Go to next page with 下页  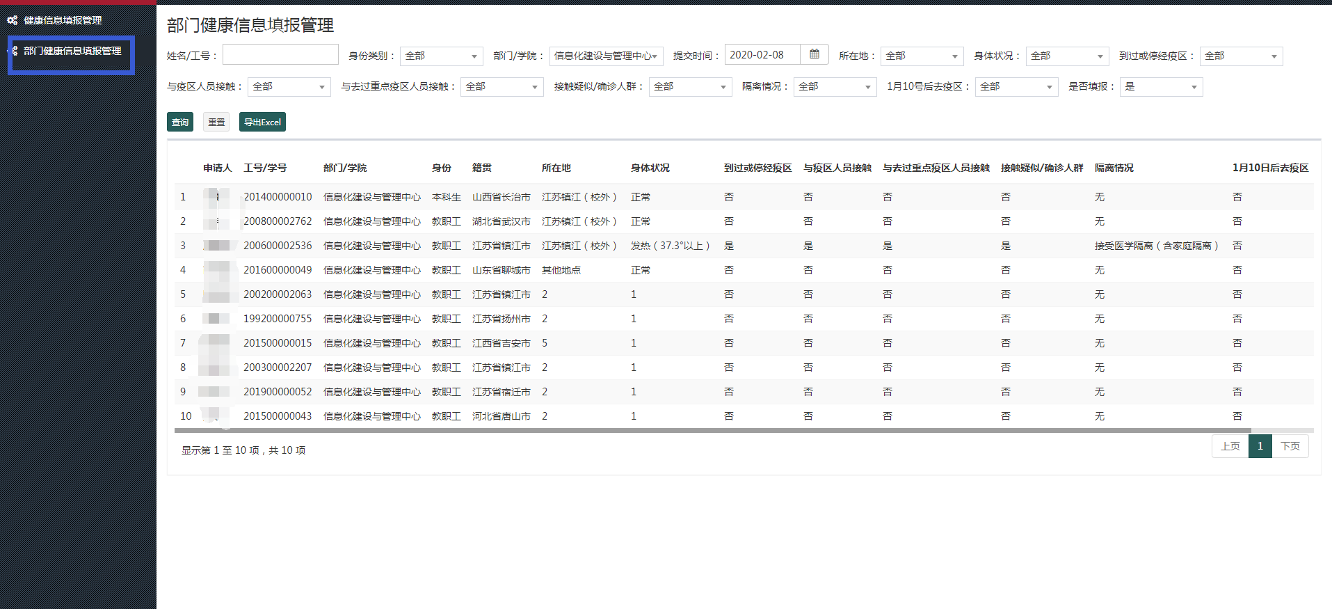[1290, 446]
